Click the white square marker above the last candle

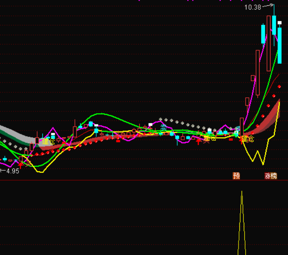tap(279, 23)
